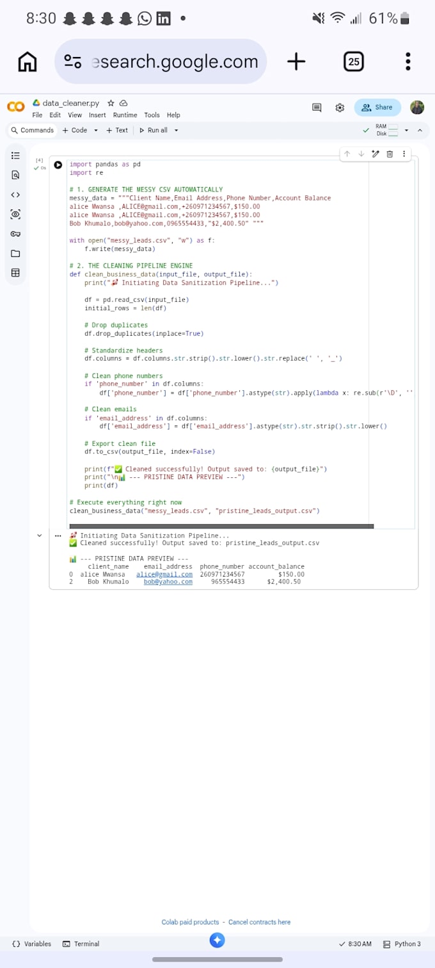
Task: Open Table of contents sidebar icon
Action: coord(15,155)
